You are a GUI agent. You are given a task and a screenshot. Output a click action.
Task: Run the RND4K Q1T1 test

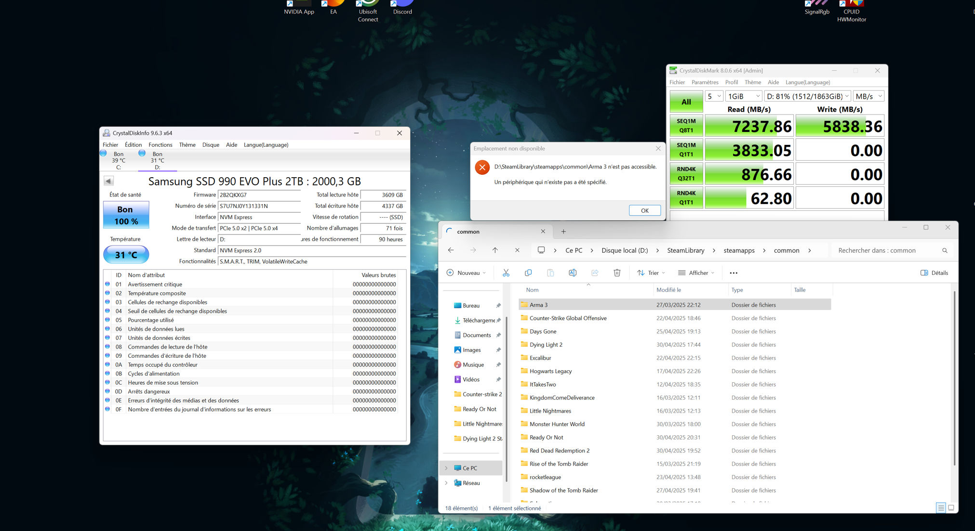(686, 198)
